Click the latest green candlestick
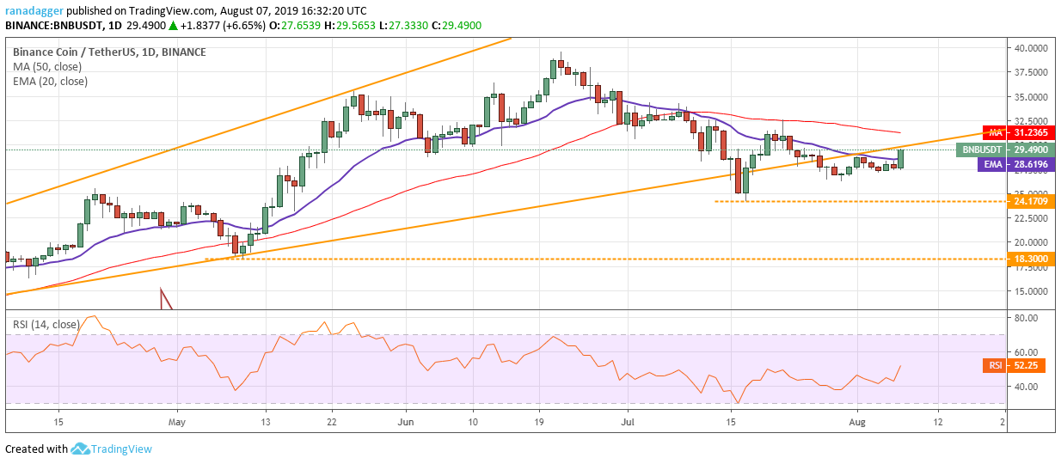This screenshot has height=464, width=1061. pos(900,157)
